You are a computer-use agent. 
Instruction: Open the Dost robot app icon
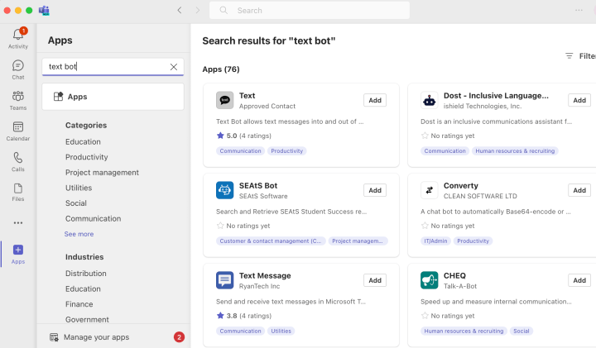tap(429, 100)
